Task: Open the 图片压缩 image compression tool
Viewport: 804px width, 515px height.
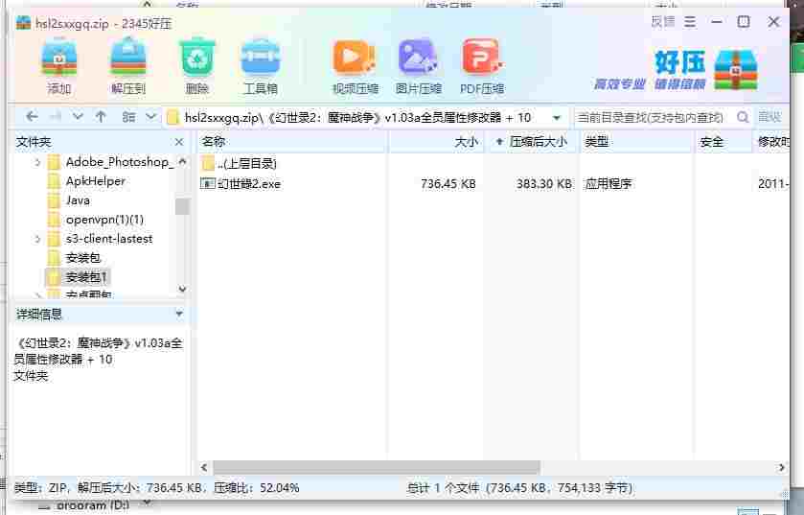Action: click(418, 59)
